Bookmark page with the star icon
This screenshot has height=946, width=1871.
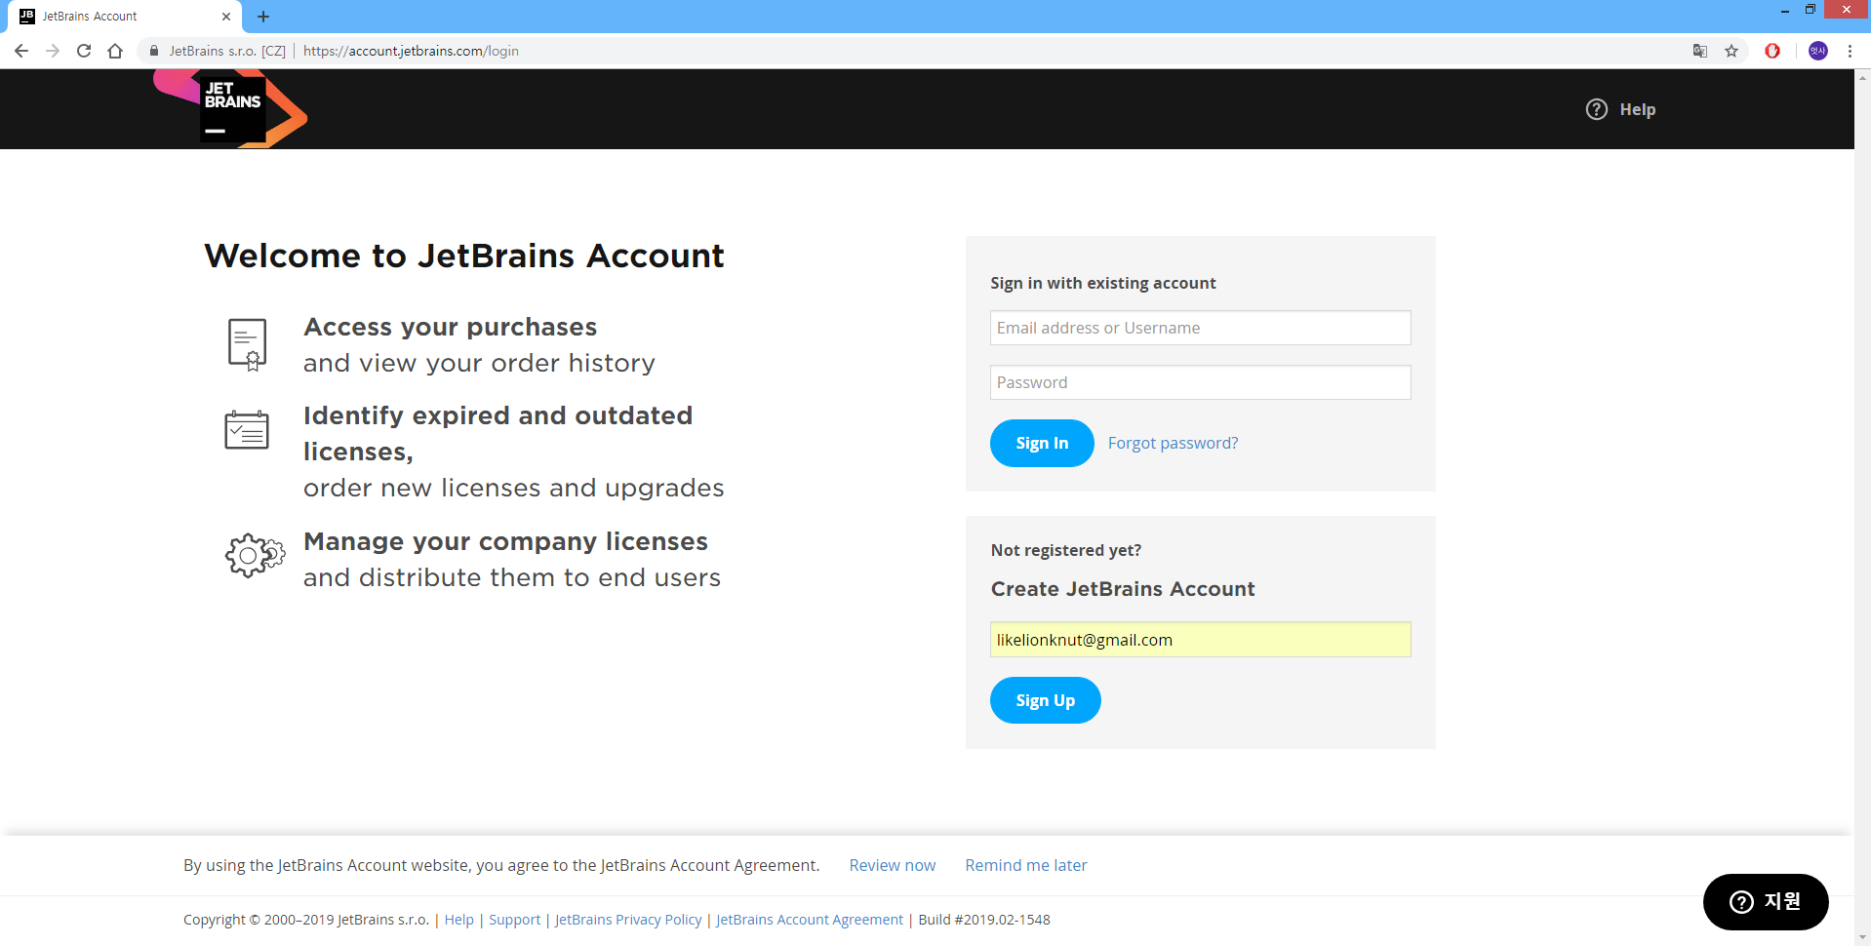[1732, 51]
